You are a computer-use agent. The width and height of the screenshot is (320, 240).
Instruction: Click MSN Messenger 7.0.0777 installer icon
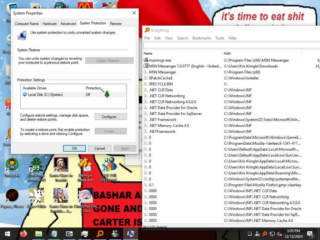[146, 66]
